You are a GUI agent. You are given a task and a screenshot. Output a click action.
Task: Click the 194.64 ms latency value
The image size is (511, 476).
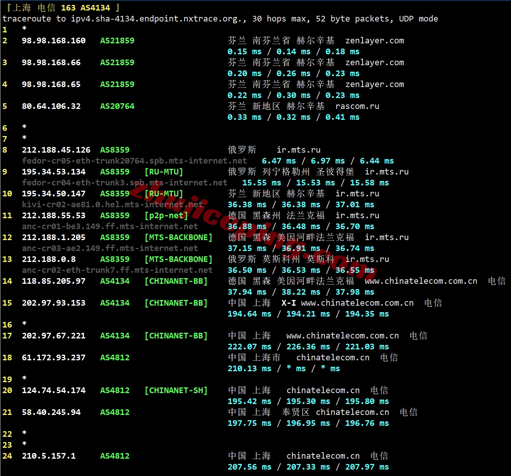(249, 314)
